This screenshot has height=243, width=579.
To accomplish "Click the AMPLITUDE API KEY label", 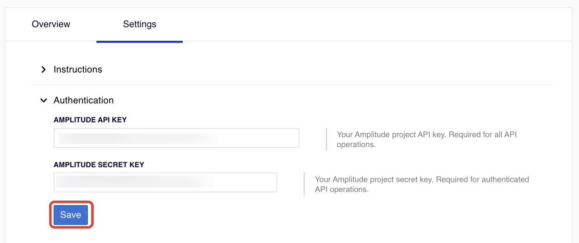I will pos(90,120).
